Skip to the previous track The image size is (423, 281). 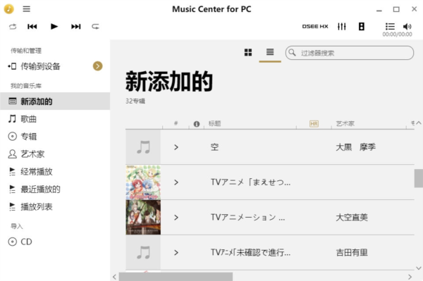click(32, 26)
